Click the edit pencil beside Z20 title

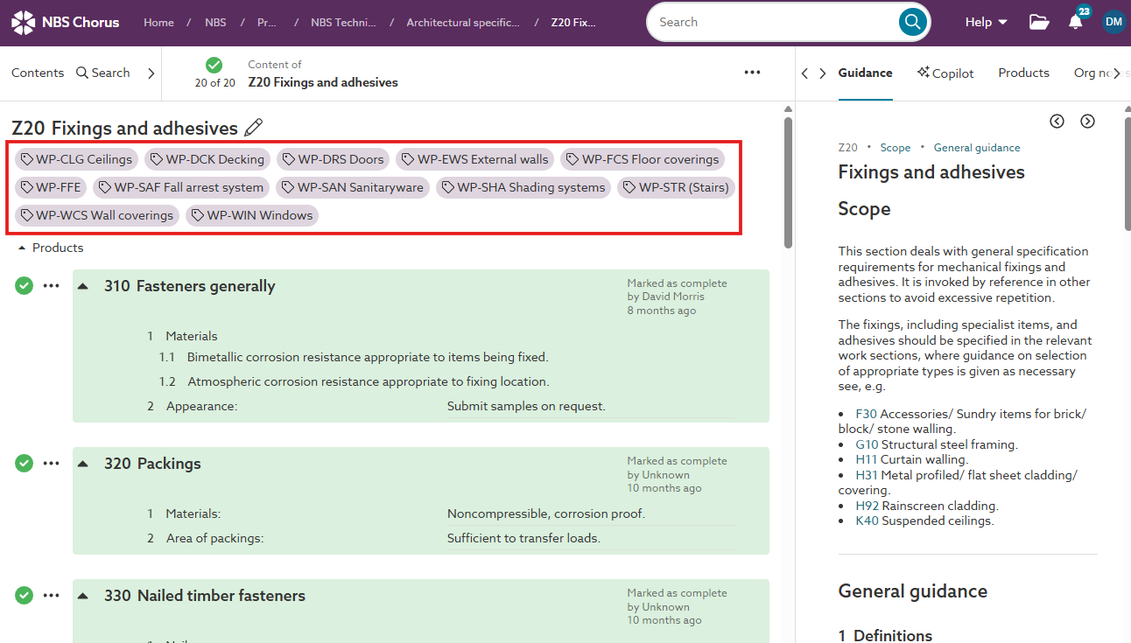pyautogui.click(x=254, y=128)
